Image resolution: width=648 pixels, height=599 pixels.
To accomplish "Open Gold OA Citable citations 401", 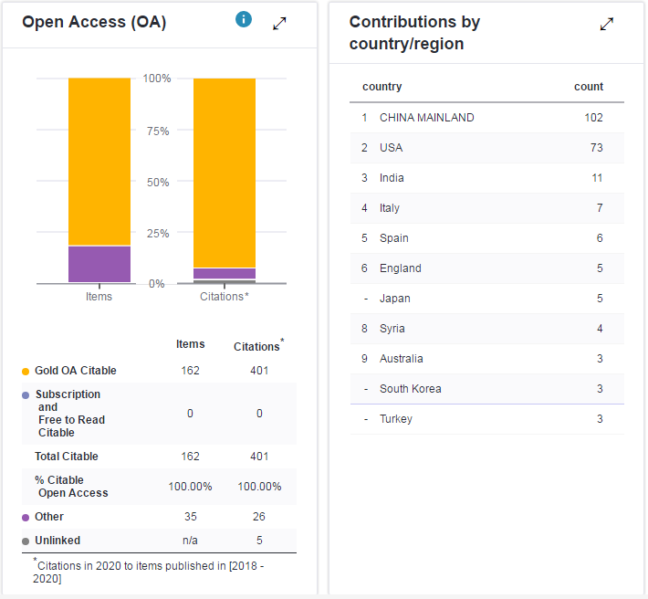I will click(259, 371).
